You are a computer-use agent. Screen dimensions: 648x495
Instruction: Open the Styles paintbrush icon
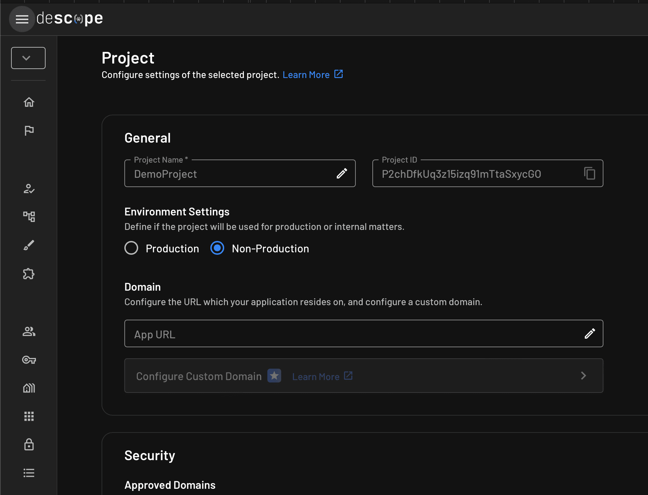coord(29,245)
